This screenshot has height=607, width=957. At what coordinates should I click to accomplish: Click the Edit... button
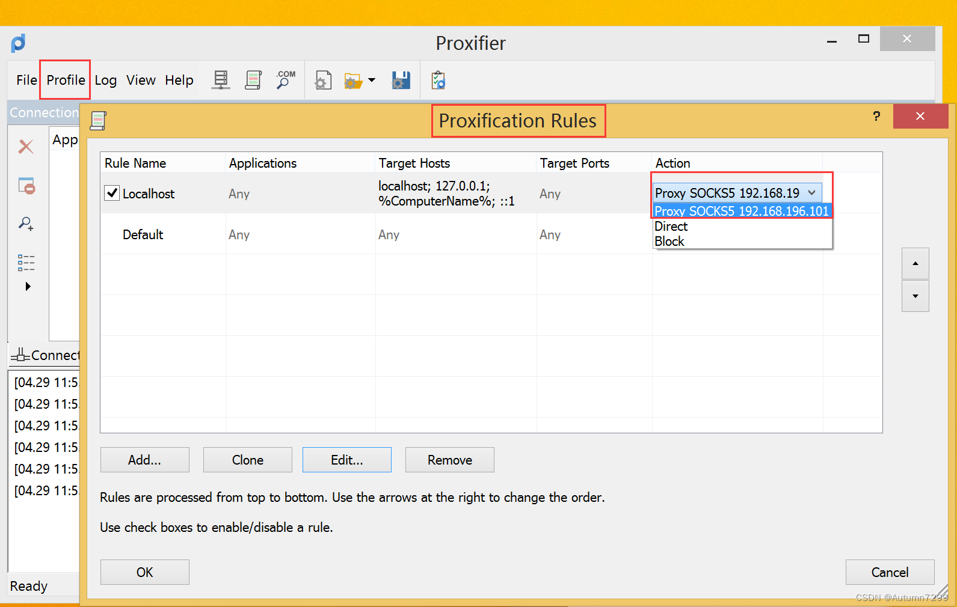click(x=347, y=460)
